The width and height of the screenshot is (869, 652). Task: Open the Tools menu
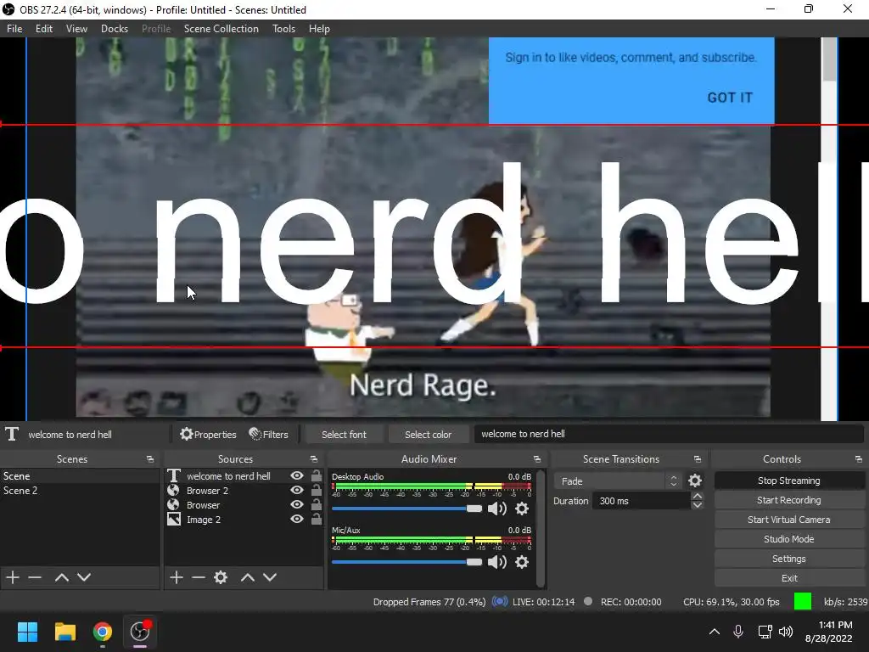(x=283, y=29)
